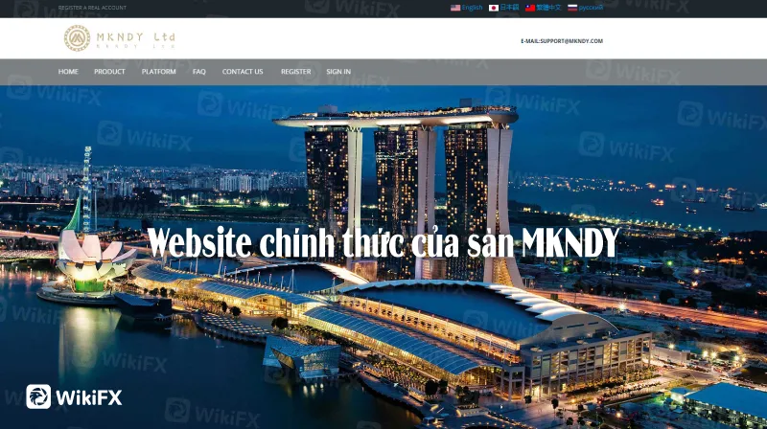Select the US flag icon for English
Screen dimensions: 767x429
coord(454,8)
